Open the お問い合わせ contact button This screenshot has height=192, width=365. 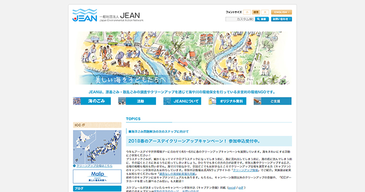pos(281,19)
